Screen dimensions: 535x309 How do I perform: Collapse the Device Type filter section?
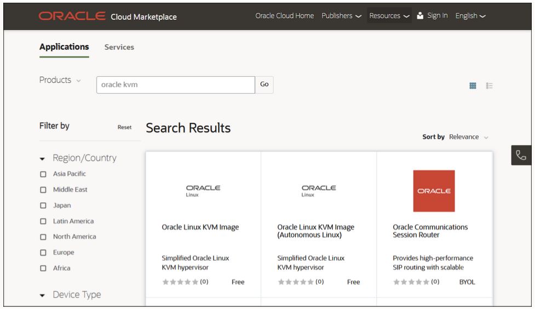coord(42,295)
